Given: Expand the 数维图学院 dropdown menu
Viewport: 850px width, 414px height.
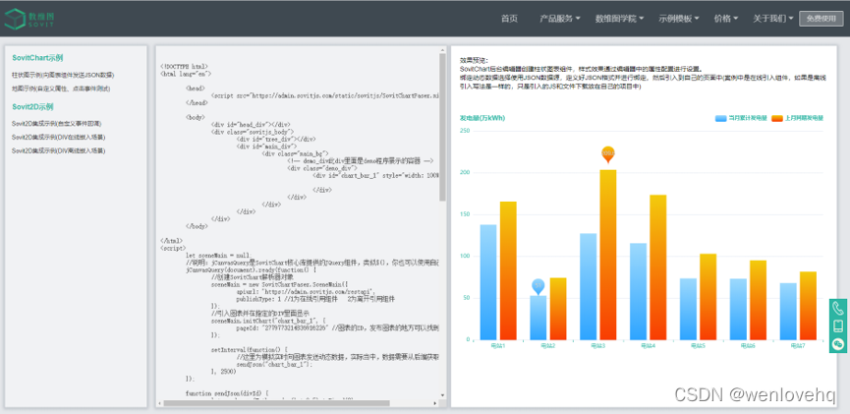Looking at the screenshot, I should coord(620,19).
